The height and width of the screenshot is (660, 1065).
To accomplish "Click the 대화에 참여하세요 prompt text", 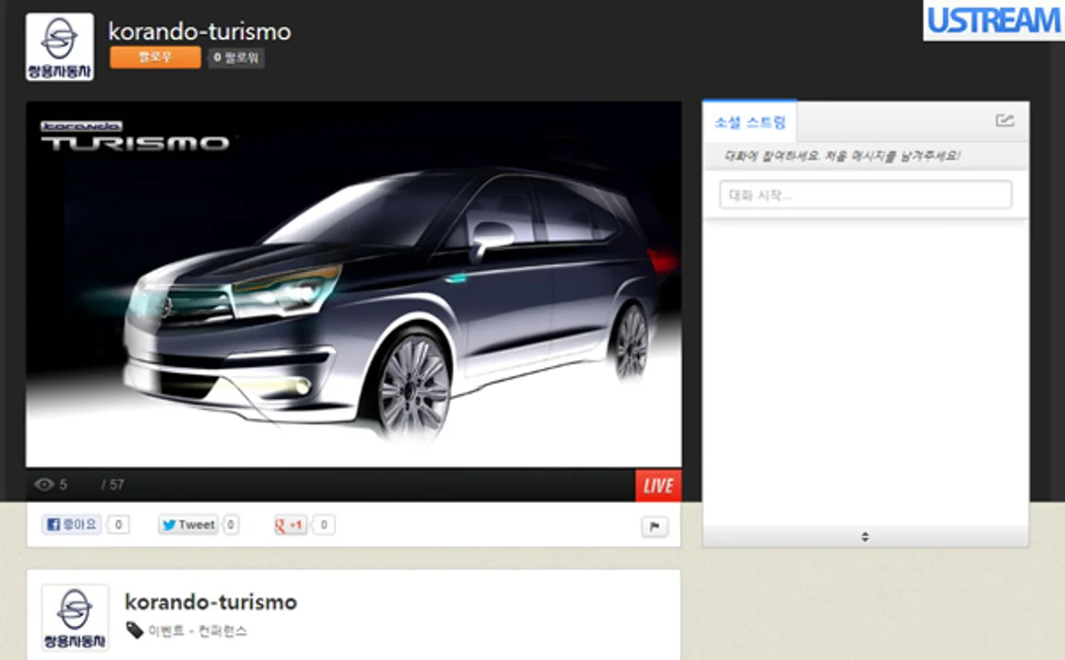I will (843, 155).
